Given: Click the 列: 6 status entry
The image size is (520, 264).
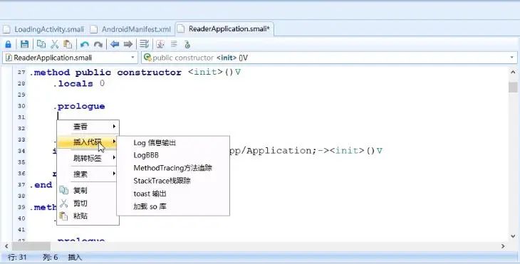Looking at the screenshot, I should [x=51, y=258].
